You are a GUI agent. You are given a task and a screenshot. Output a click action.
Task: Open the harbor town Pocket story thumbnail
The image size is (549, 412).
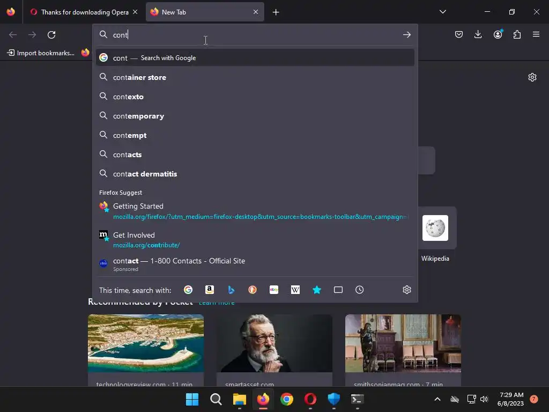point(146,343)
